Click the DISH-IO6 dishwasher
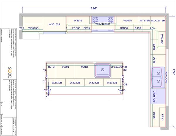Viewport: 176px width, 136px height. [x=154, y=96]
